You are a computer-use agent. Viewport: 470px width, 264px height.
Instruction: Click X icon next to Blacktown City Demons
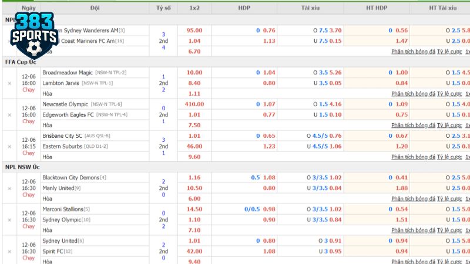point(9,188)
